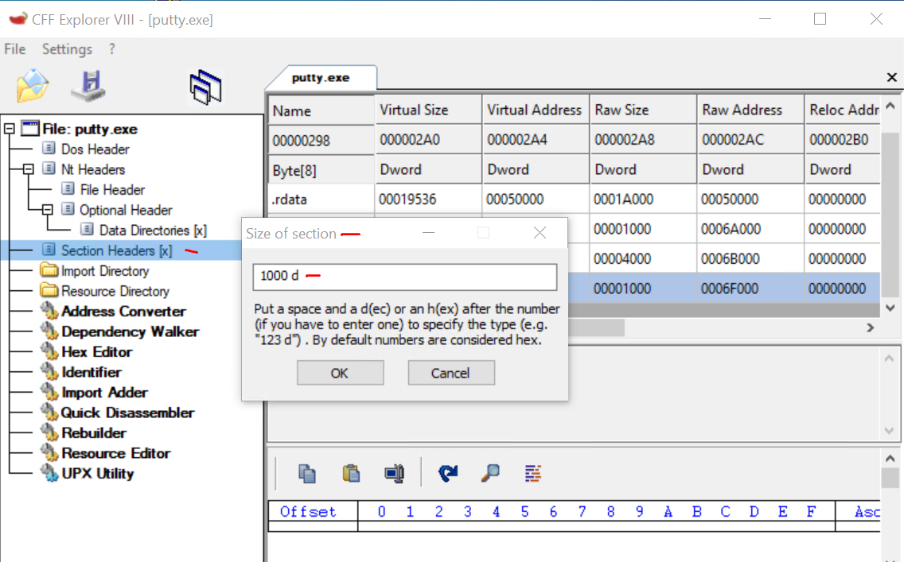Screen dimensions: 904x562
Task: Click the curved refresh arrow in hex editor toolbar
Action: [x=447, y=472]
